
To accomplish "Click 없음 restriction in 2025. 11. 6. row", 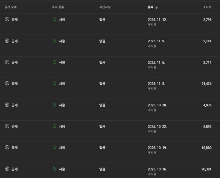I will (102, 62).
